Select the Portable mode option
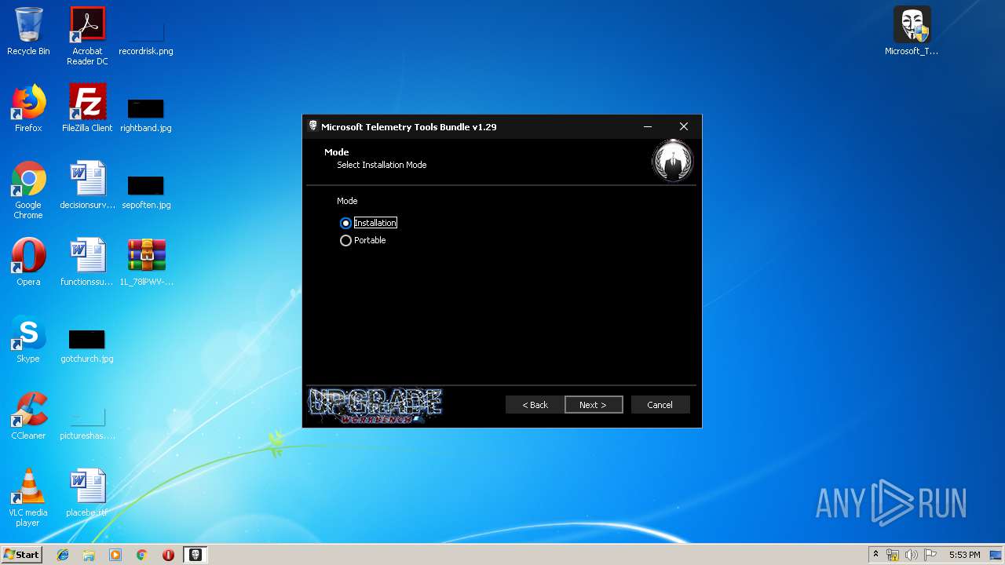This screenshot has height=565, width=1005. [345, 241]
